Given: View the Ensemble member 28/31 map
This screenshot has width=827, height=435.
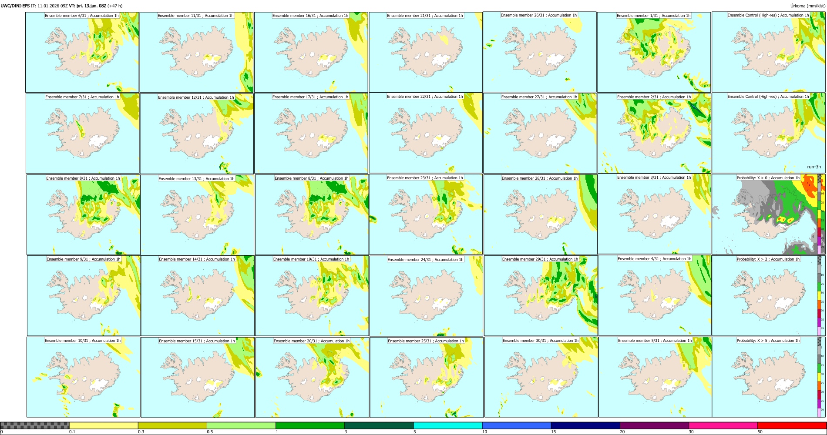Looking at the screenshot, I should (x=540, y=214).
